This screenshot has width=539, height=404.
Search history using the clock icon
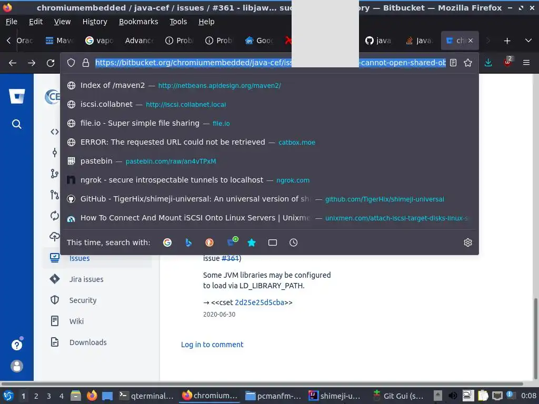tap(294, 243)
